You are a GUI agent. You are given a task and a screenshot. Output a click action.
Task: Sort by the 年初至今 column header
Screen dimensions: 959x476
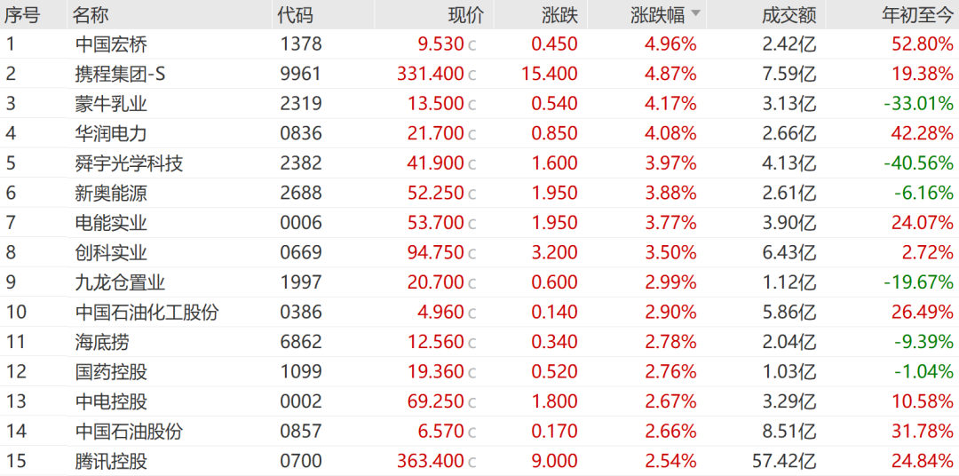coord(916,14)
